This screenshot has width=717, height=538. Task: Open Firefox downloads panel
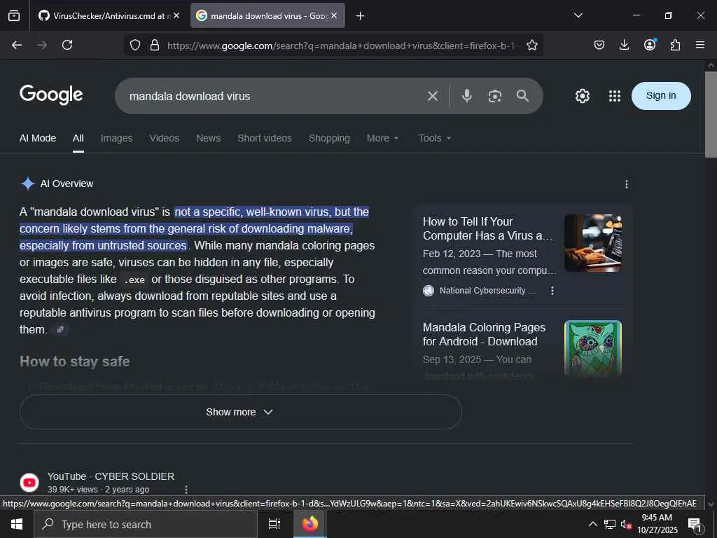click(624, 45)
